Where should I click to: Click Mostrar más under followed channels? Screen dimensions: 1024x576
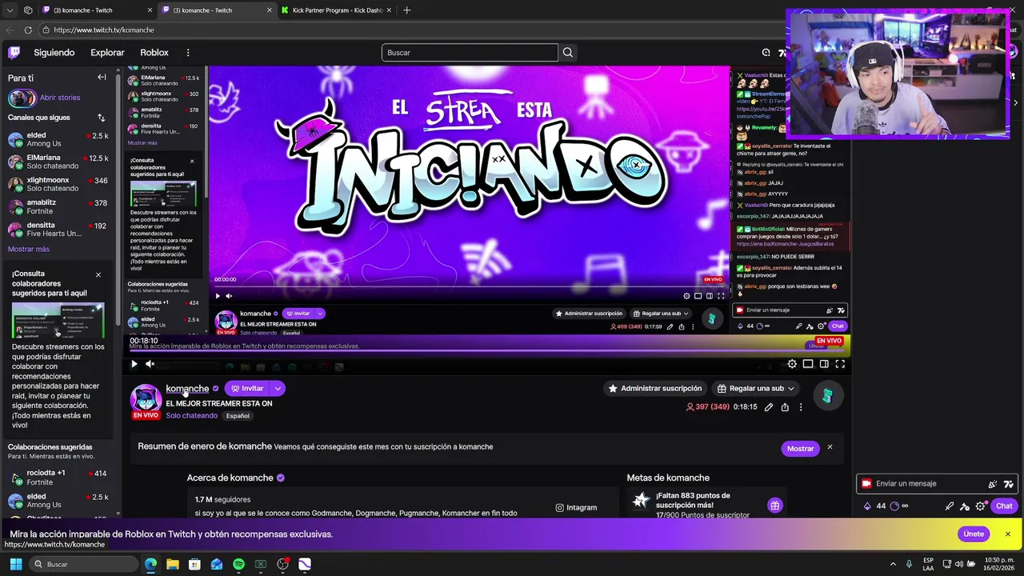point(29,250)
